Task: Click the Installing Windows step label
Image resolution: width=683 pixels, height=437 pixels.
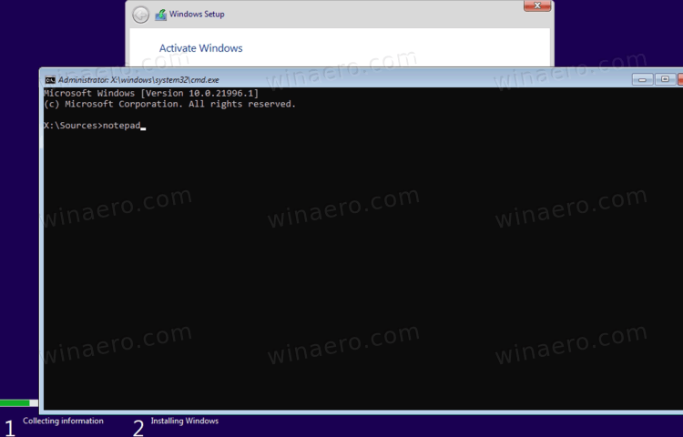Action: 185,421
